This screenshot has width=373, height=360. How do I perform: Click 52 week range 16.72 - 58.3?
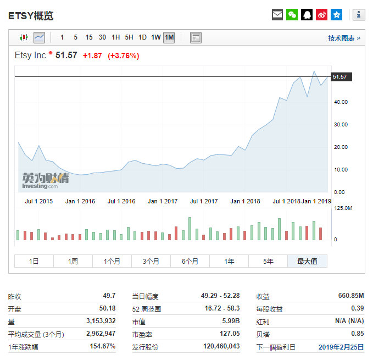222,308
